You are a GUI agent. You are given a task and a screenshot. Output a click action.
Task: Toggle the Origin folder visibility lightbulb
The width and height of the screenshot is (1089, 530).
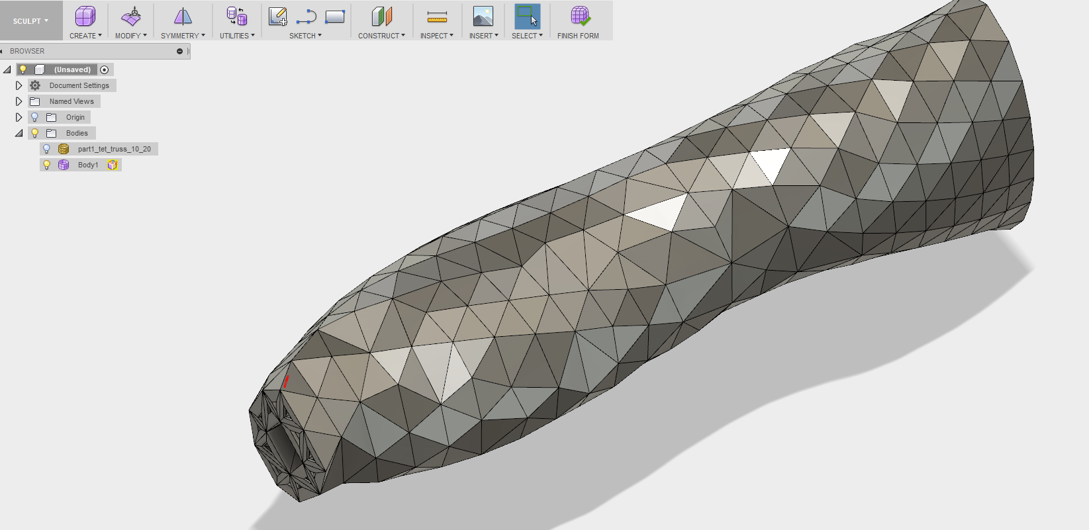pyautogui.click(x=35, y=117)
